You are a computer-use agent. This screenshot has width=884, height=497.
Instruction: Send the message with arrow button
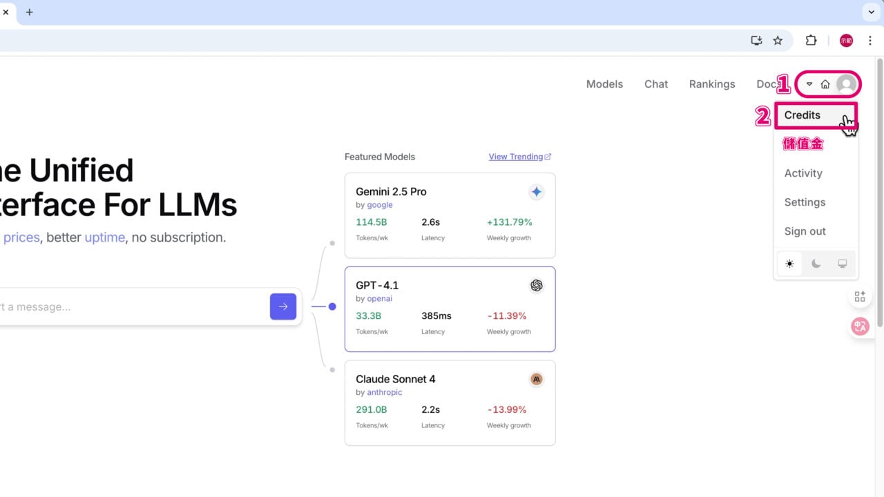(283, 306)
